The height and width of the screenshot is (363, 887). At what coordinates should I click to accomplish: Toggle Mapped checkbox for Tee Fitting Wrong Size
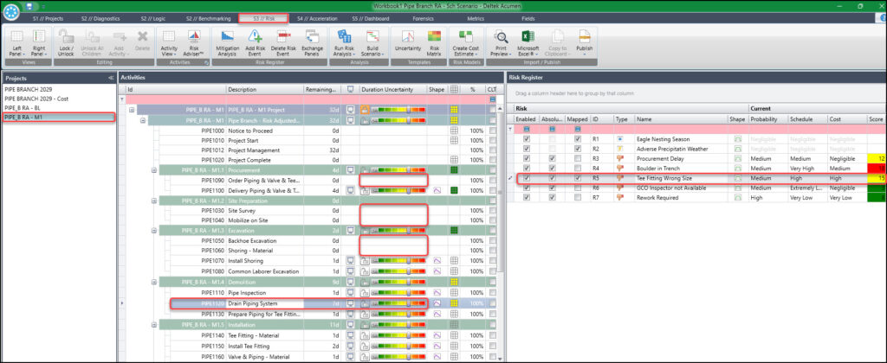coord(576,178)
